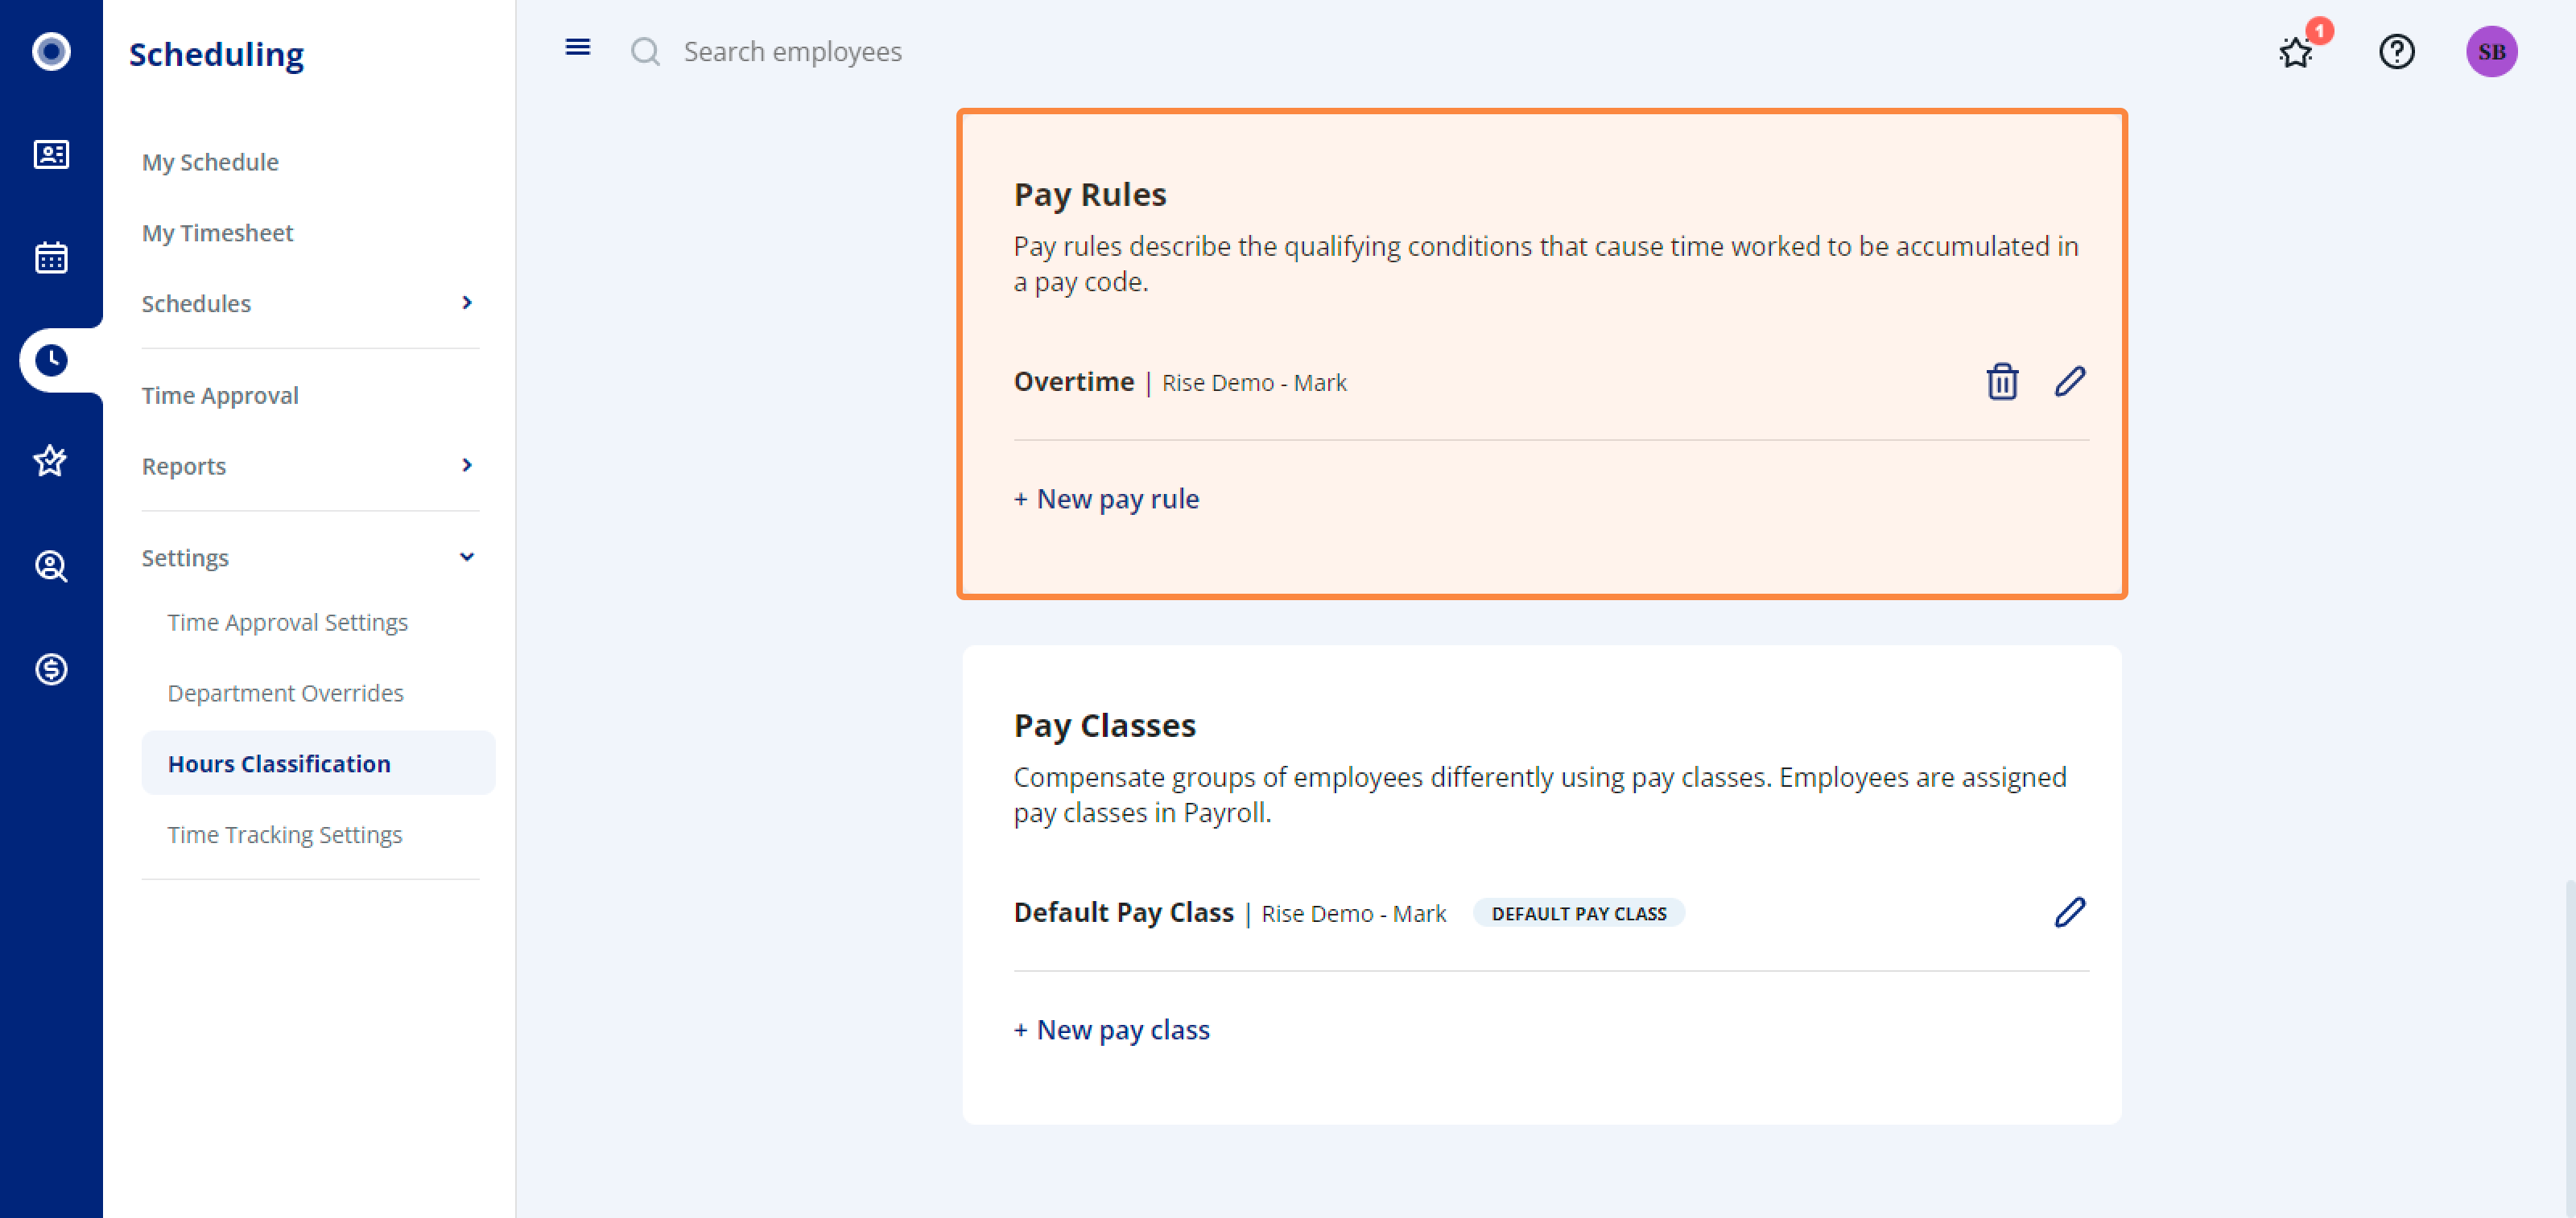This screenshot has height=1218, width=2576.
Task: Open the person search sidebar icon
Action: (x=51, y=566)
